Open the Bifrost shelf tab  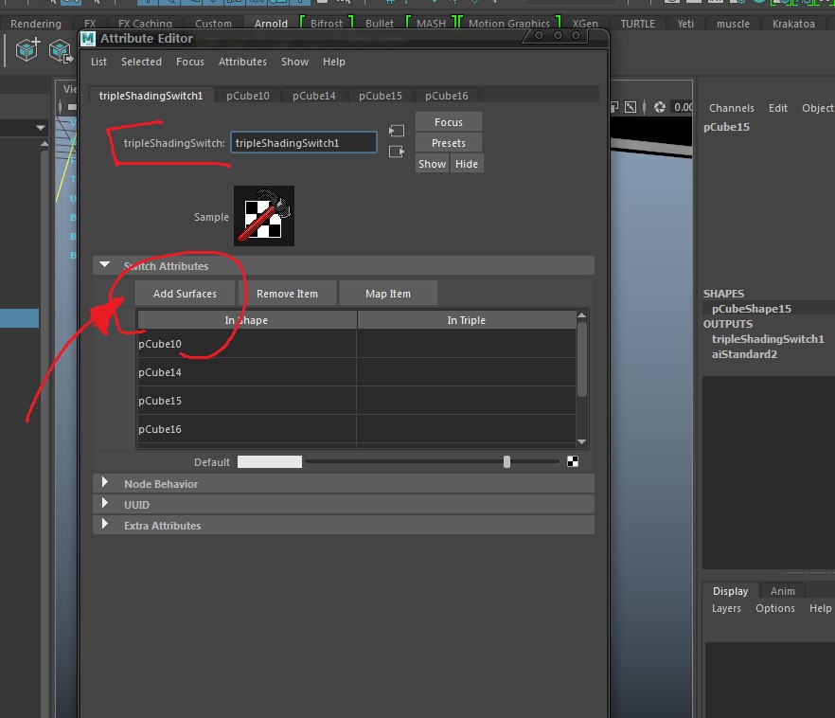(x=327, y=24)
